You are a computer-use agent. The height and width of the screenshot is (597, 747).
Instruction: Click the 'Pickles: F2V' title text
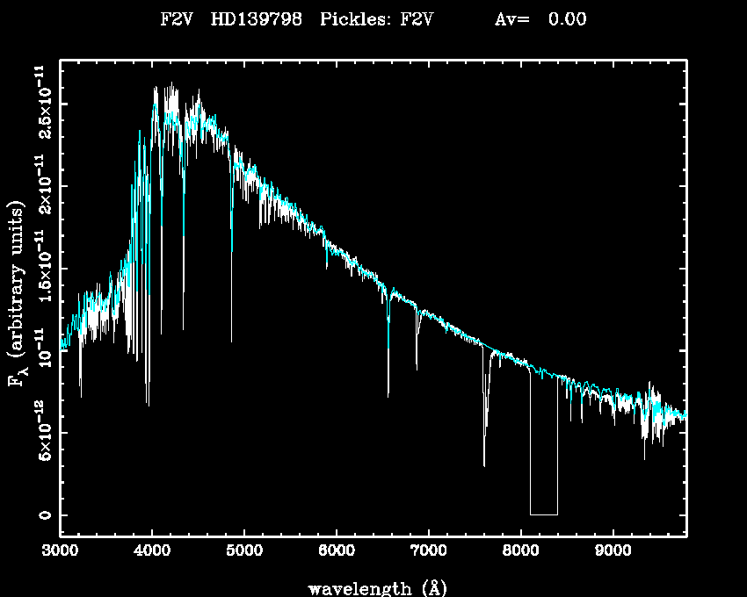coord(381,19)
